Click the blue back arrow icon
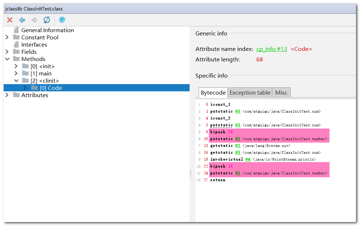 pyautogui.click(x=22, y=20)
